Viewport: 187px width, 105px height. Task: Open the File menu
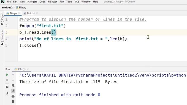[9, 2]
